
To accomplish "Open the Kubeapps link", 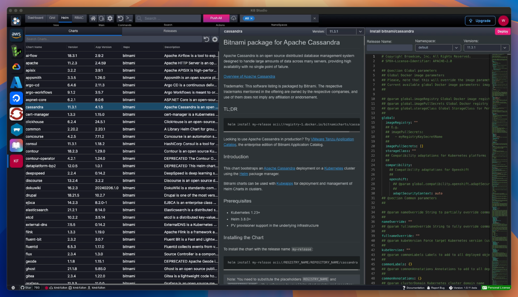I will tap(284, 184).
